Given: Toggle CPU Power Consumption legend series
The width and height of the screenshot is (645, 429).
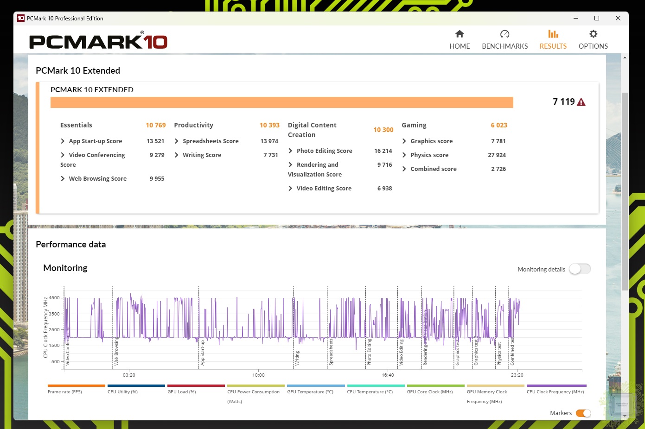Looking at the screenshot, I should click(255, 394).
